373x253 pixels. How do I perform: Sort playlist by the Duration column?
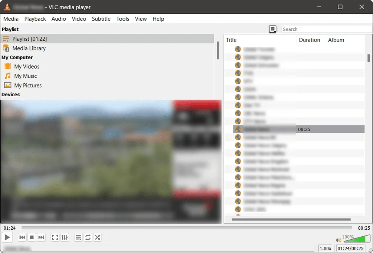(x=310, y=40)
